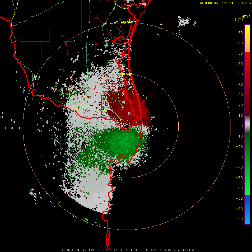252x252 pixels.
Task: Click the 20 value on the velocity scale
Action: point(241,105)
